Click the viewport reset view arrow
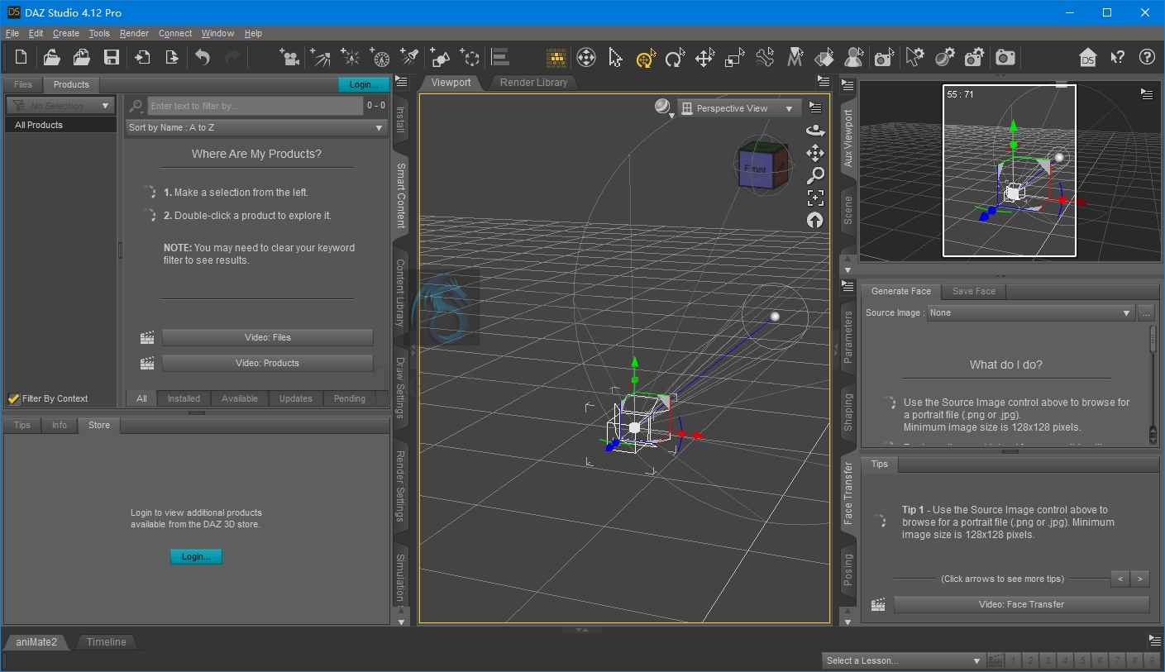 815,220
